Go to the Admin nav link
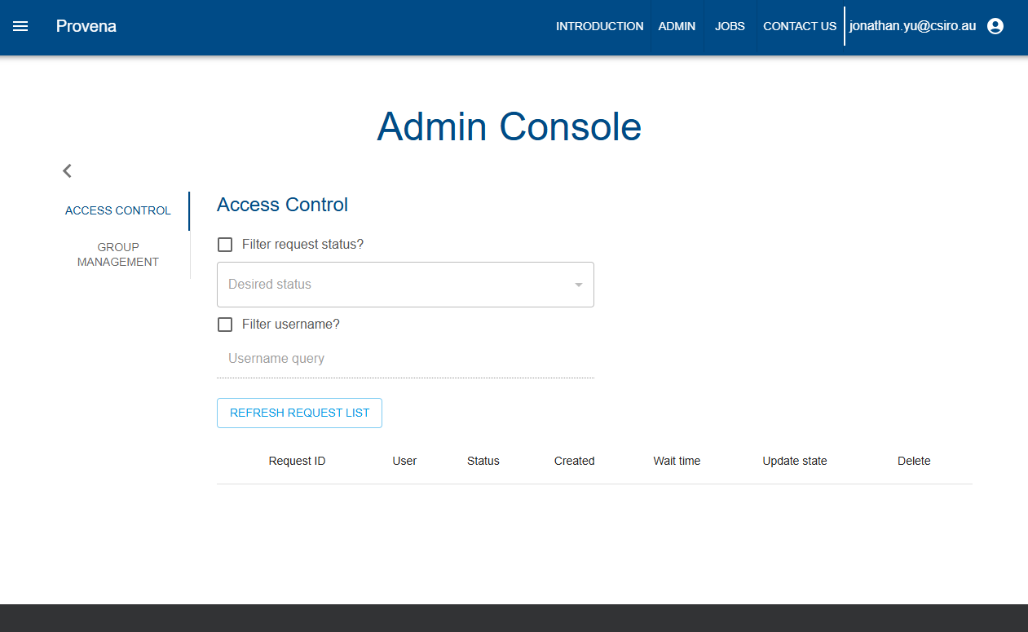The width and height of the screenshot is (1028, 632). [677, 26]
